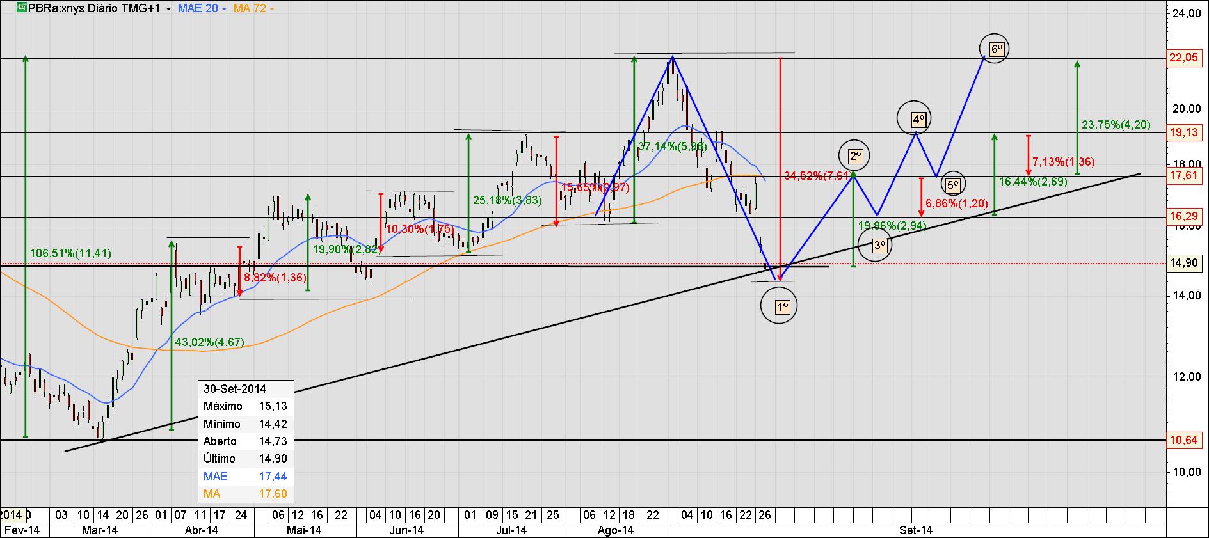Select the red 10,30% measurement label

click(x=420, y=228)
